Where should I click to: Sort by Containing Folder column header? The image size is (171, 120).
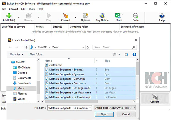point(94,27)
